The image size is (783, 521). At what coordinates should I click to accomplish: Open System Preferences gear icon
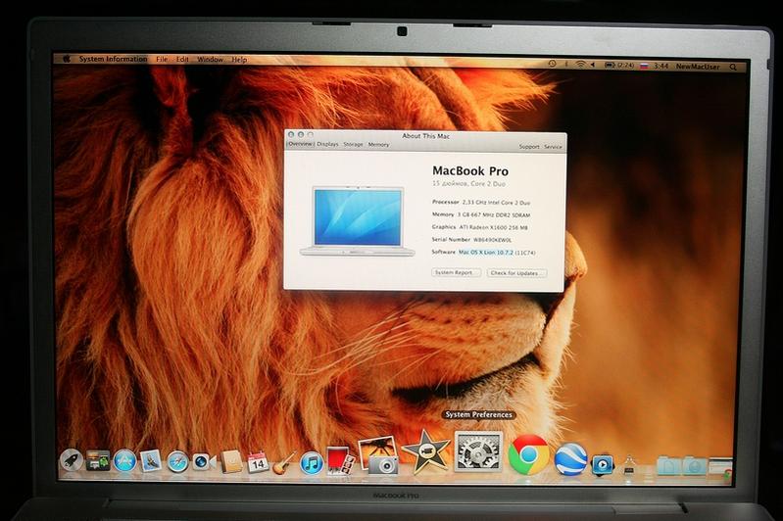pyautogui.click(x=478, y=451)
